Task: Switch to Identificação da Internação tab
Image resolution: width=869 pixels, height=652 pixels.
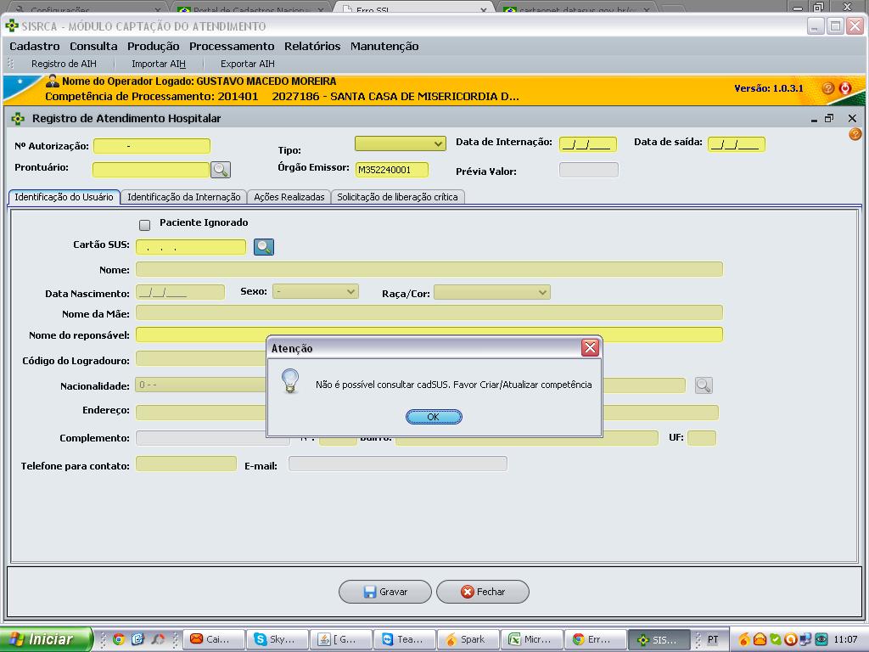Action: tap(183, 197)
